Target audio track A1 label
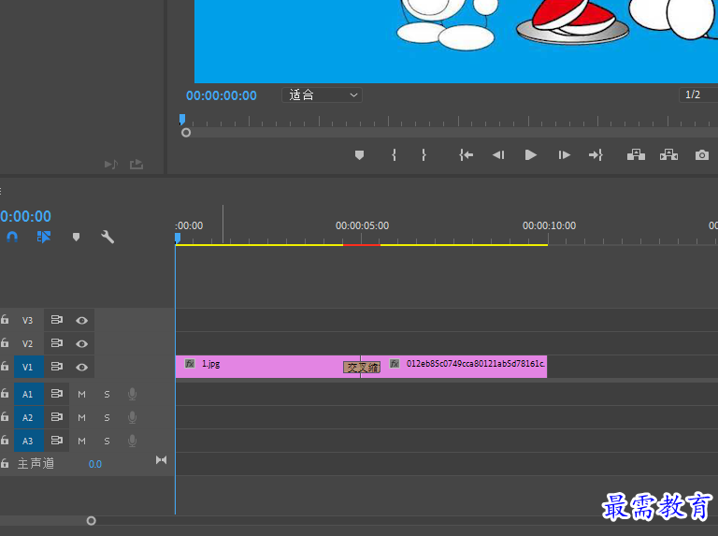718x536 pixels. pos(28,394)
